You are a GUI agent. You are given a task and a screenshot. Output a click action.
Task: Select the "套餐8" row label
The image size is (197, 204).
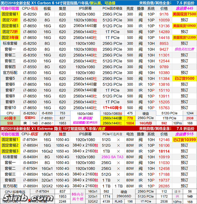click(x=10, y=96)
